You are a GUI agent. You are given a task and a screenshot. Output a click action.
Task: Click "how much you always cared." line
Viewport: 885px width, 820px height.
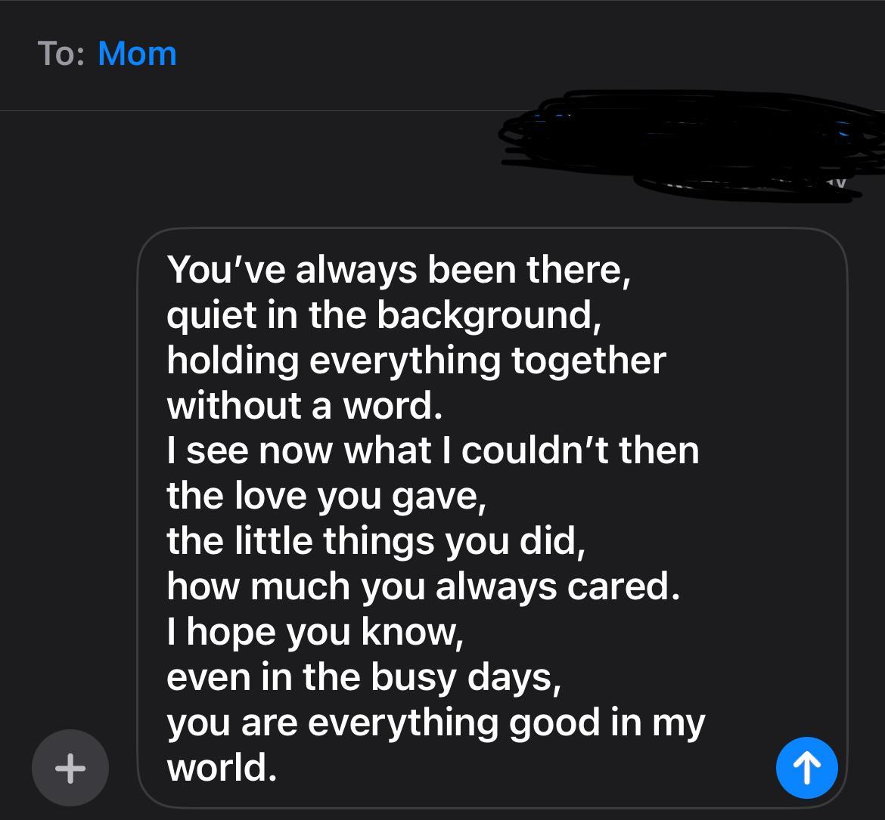[423, 586]
